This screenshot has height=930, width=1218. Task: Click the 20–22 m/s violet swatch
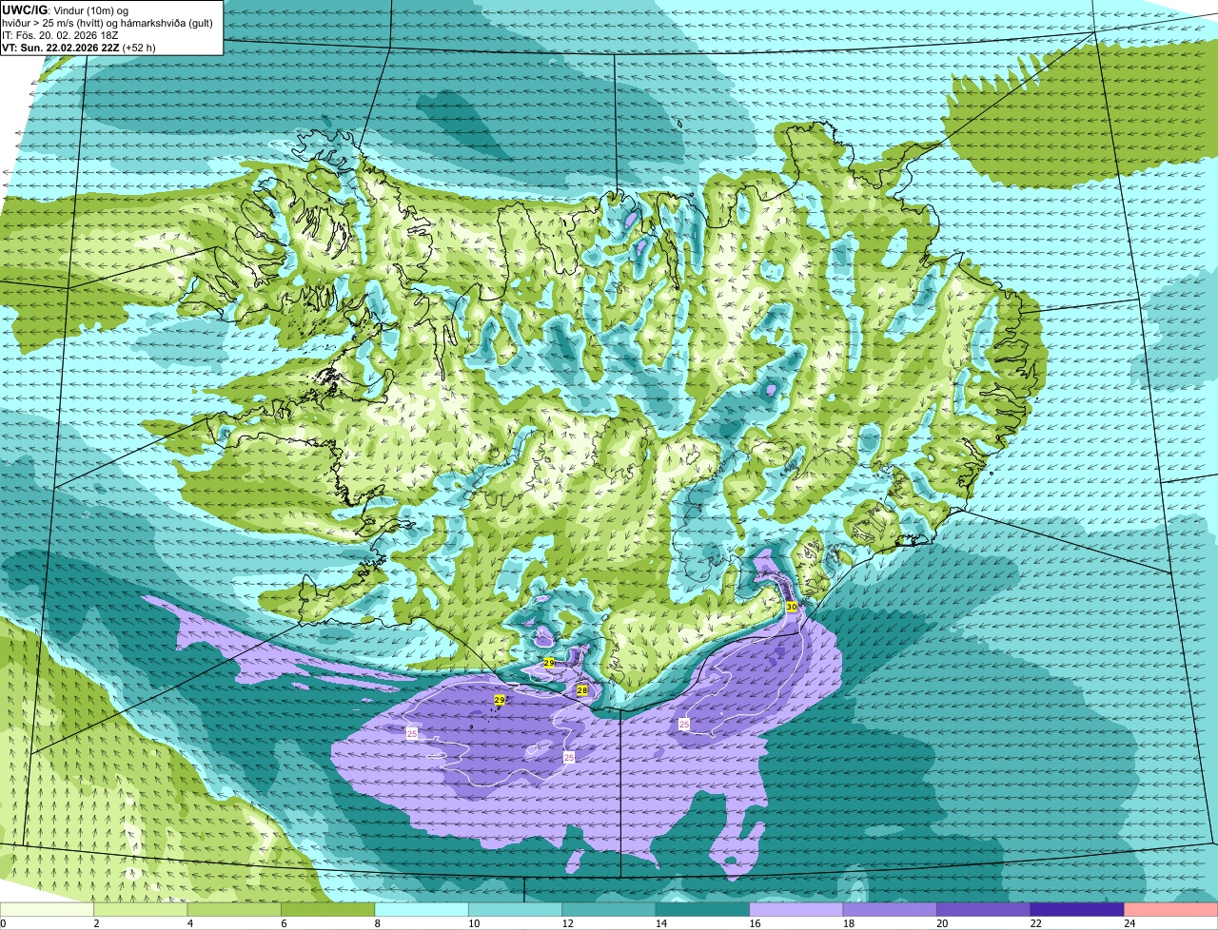tap(984, 909)
